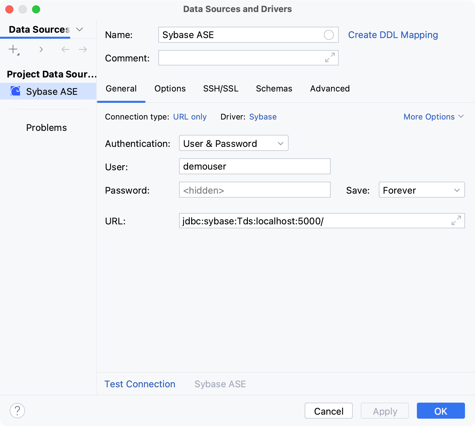Image resolution: width=475 pixels, height=426 pixels.
Task: Click the forward arrow in the sidebar toolbar
Action: 83,49
